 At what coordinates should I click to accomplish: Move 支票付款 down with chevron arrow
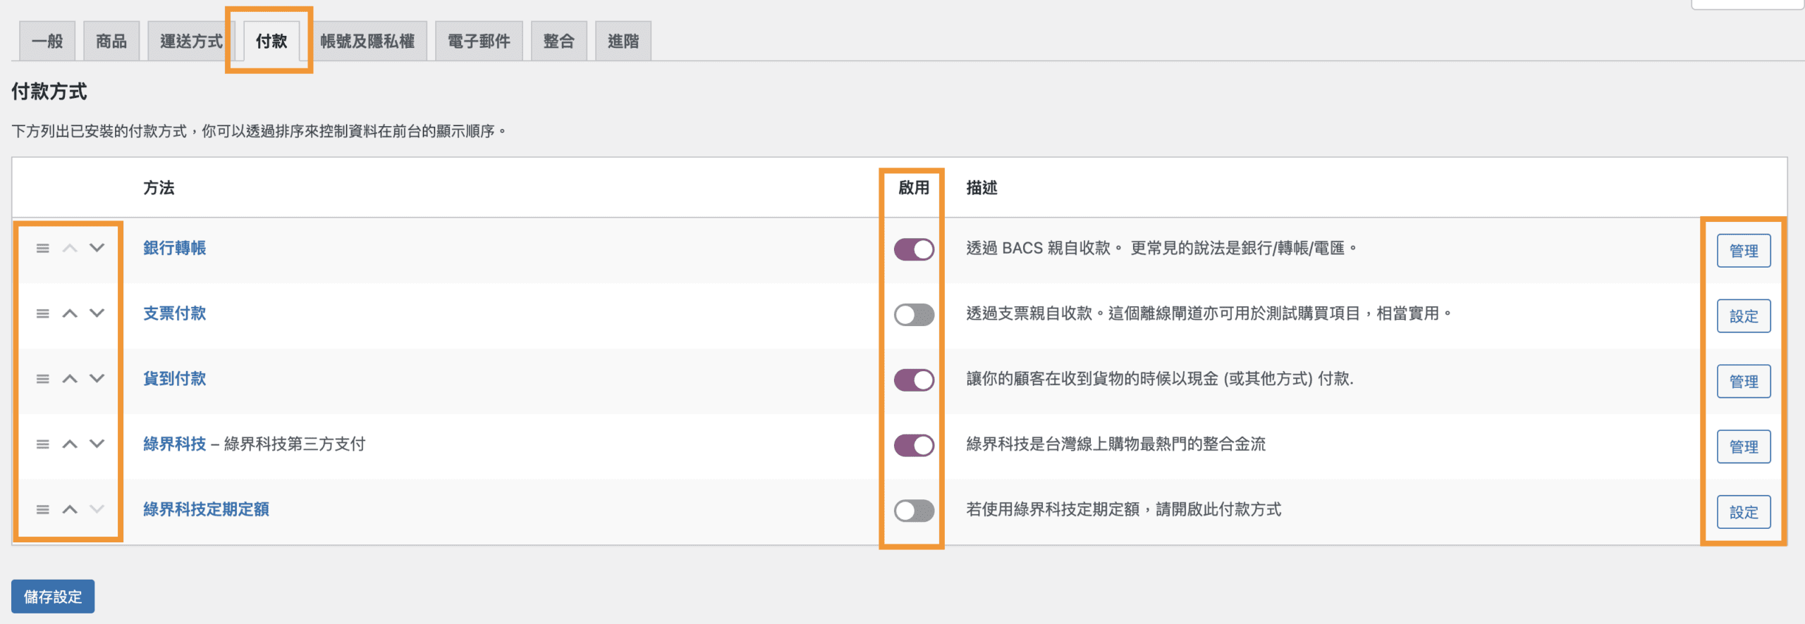[x=97, y=313]
